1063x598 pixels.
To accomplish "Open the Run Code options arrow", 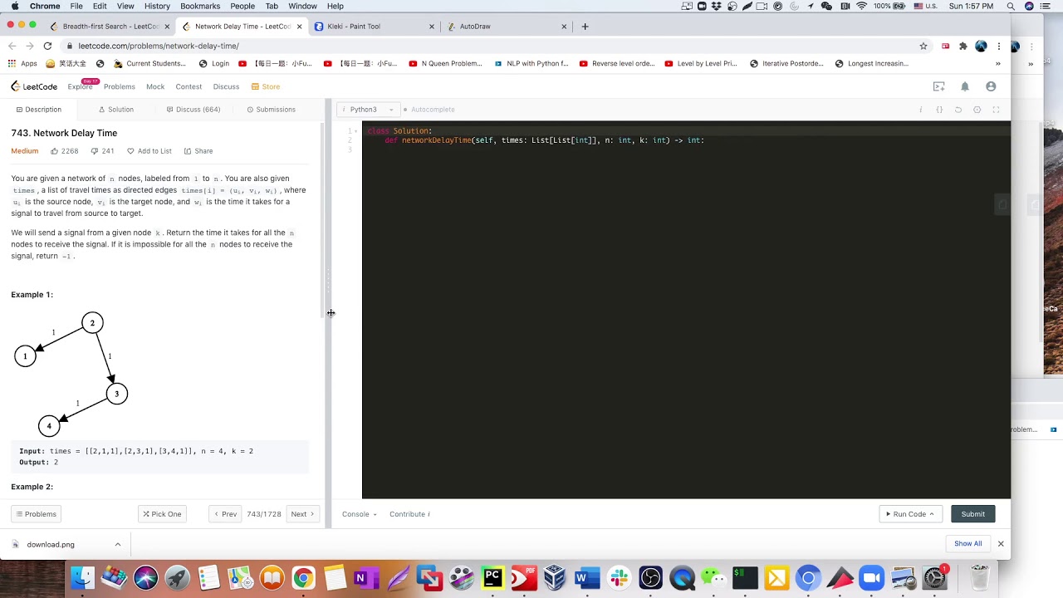I will (x=932, y=514).
